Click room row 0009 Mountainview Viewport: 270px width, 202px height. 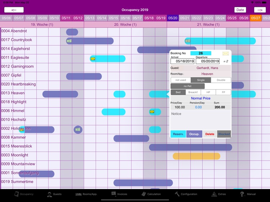point(18,164)
